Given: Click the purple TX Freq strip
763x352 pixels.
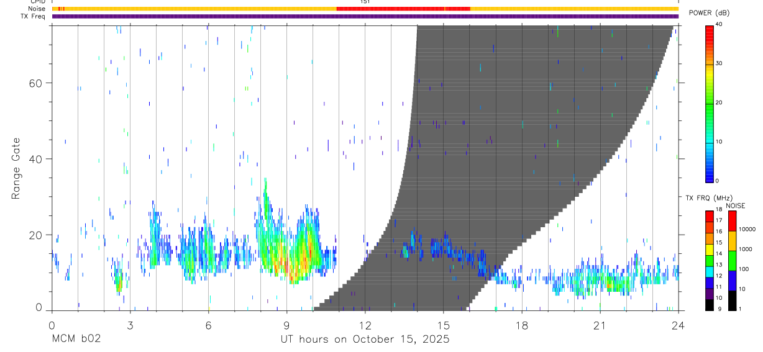Looking at the screenshot, I should tap(365, 16).
